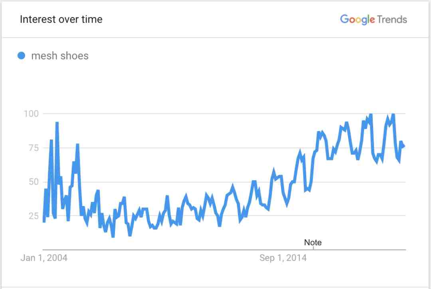
Task: Click the 75 value on the y-axis
Action: (34, 148)
